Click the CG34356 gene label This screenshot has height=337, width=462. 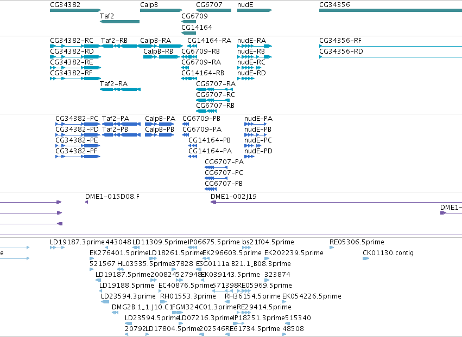(334, 5)
